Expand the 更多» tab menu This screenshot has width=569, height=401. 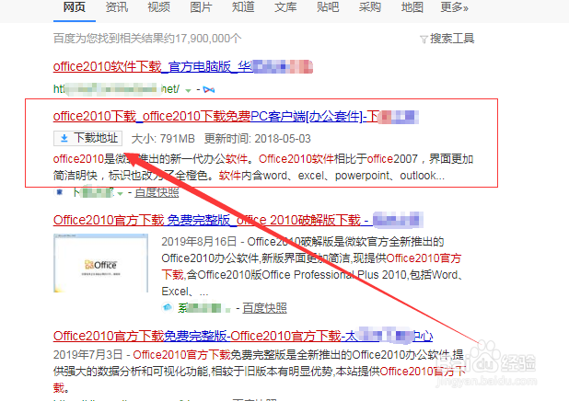(454, 7)
